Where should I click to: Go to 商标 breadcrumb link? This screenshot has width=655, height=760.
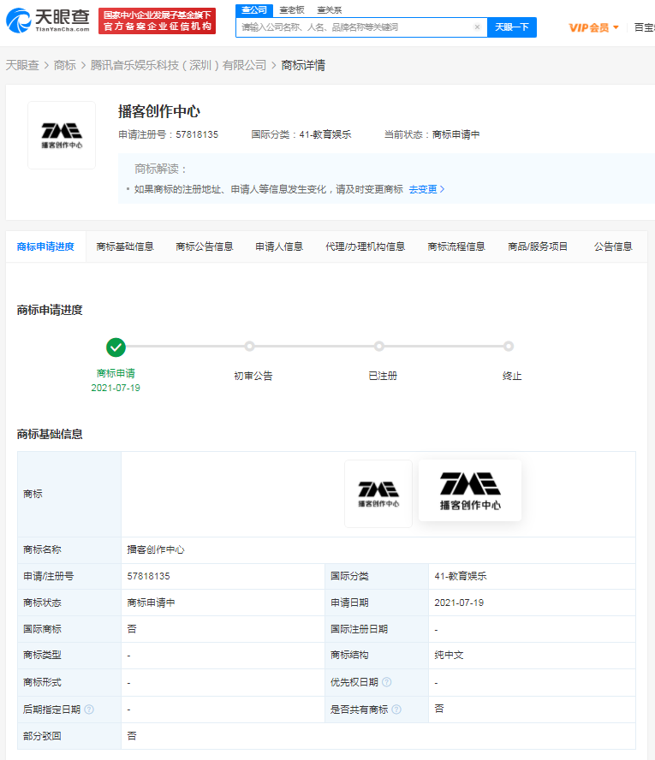point(65,65)
